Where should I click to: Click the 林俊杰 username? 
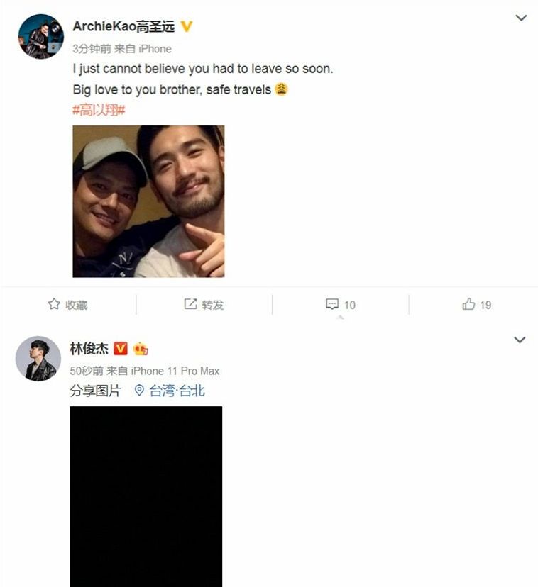[88, 349]
